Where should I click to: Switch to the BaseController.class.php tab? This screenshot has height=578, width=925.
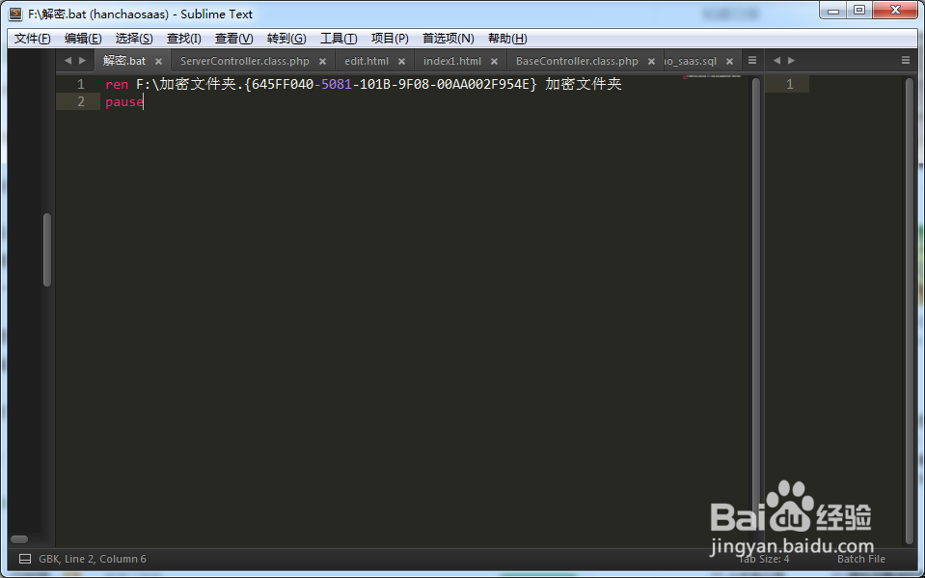(x=579, y=60)
